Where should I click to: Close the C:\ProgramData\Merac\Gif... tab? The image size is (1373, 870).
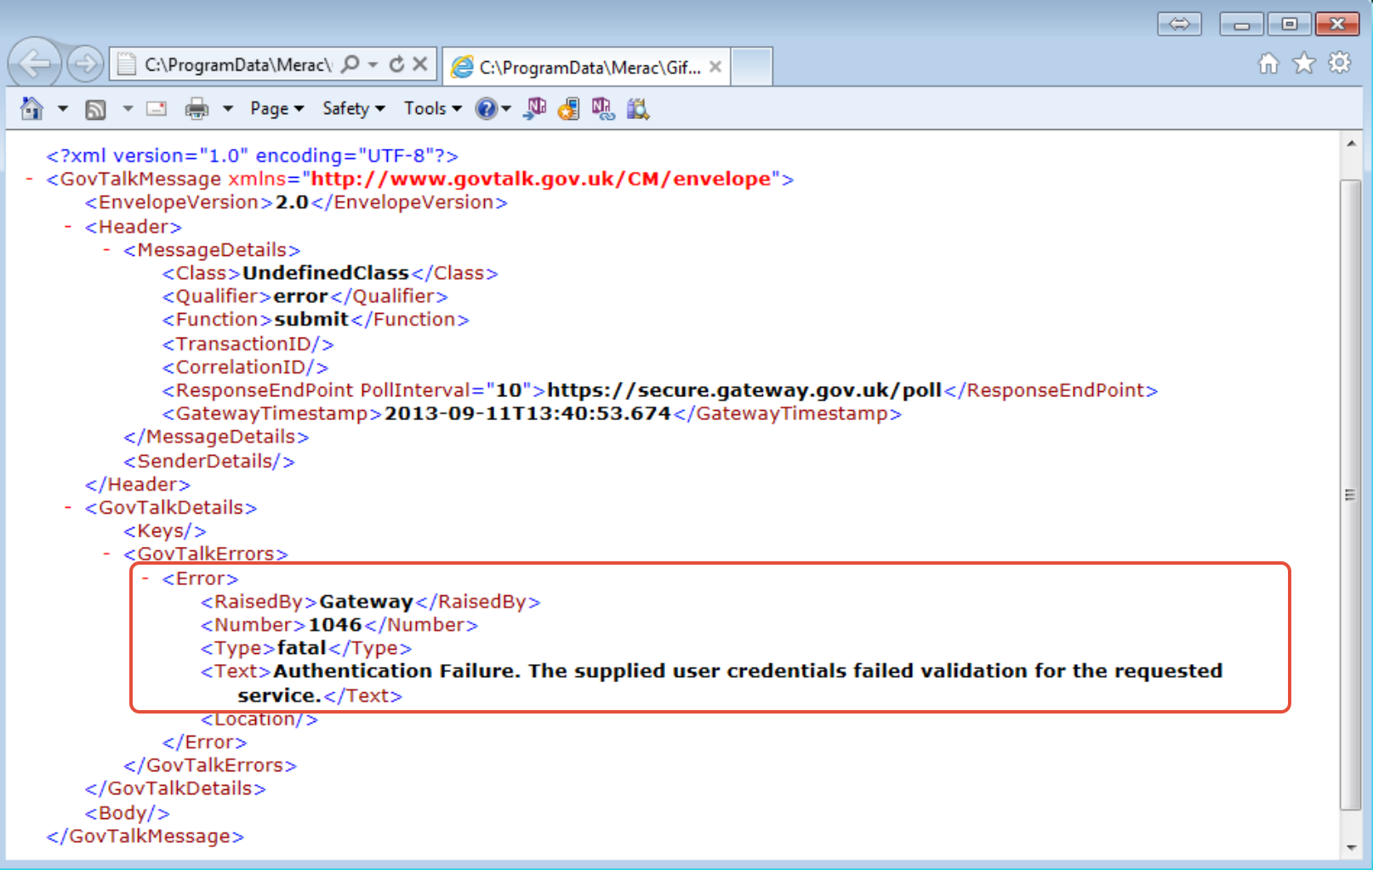pos(715,66)
